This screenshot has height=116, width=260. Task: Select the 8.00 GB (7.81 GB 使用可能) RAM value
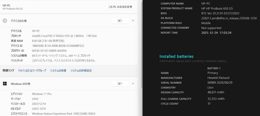[48, 41]
